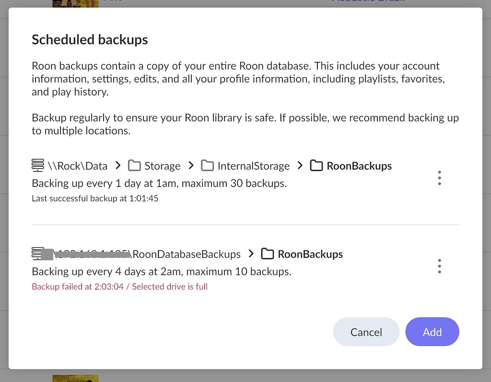This screenshot has height=382, width=491.
Task: Expand the chevron between \\Rock\Data and Storage
Action: [x=117, y=165]
